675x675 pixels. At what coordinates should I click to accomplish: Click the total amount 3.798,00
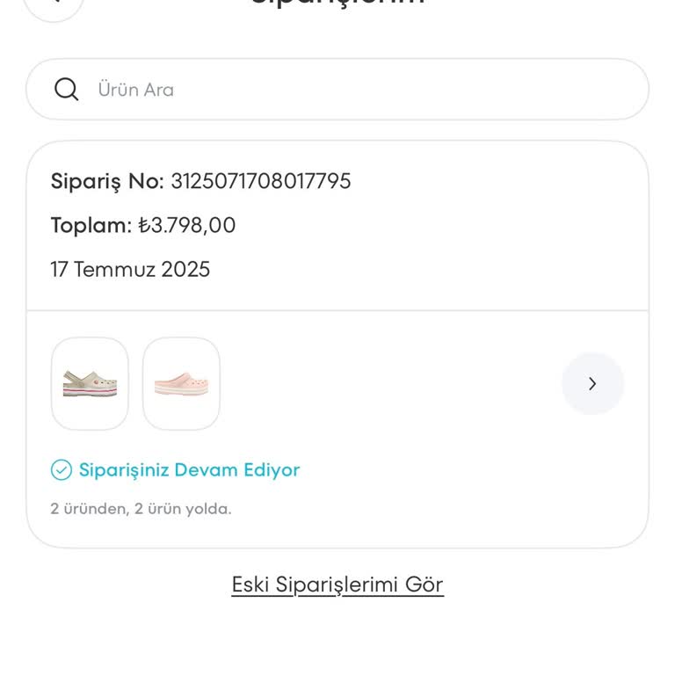pyautogui.click(x=193, y=225)
